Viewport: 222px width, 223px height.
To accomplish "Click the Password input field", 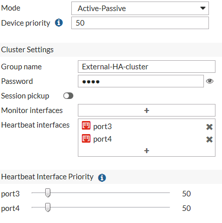I will pyautogui.click(x=141, y=81).
